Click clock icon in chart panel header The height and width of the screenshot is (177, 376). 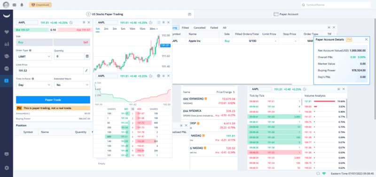(x=150, y=22)
